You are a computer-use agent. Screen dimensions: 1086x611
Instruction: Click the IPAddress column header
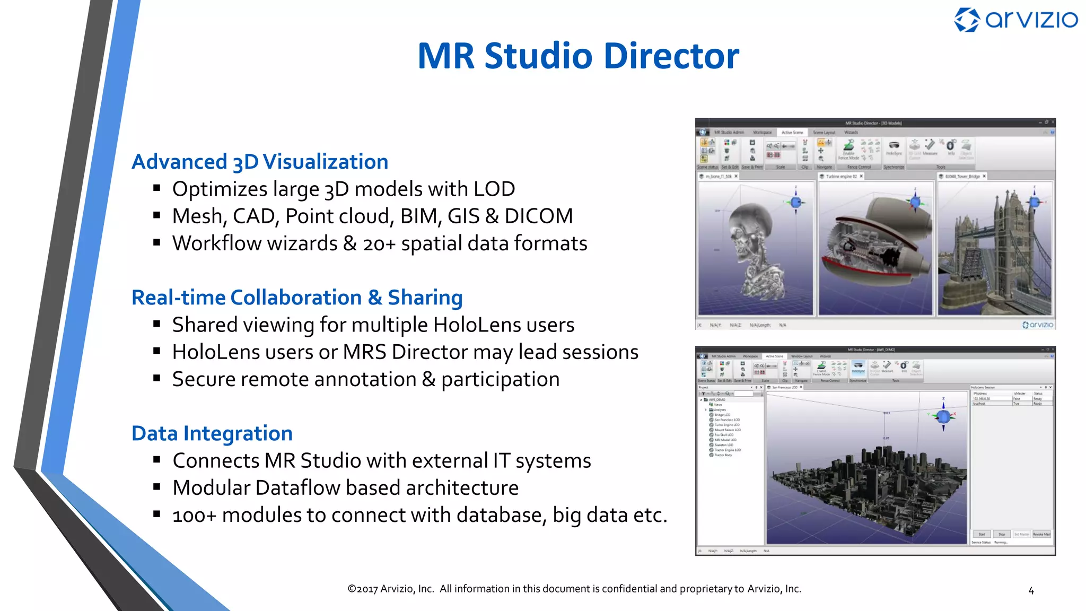point(992,393)
